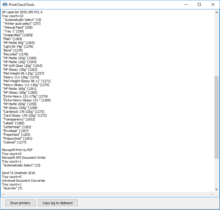Click the log line "HP Matte 90g" (1265)
The height and width of the screenshot is (210, 220).
click(x=19, y=43)
